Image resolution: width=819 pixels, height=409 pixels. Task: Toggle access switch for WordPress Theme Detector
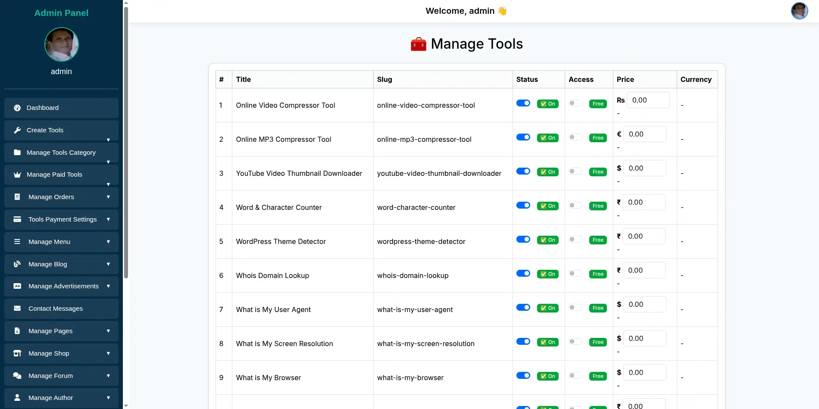click(x=575, y=240)
